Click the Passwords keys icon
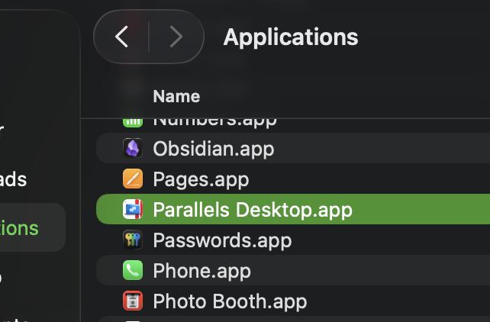The height and width of the screenshot is (322, 490). 133,240
